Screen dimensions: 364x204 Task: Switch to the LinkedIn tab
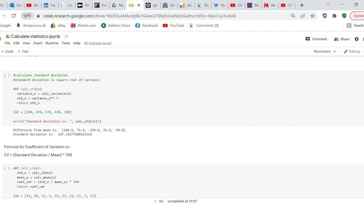pyautogui.click(x=49, y=5)
